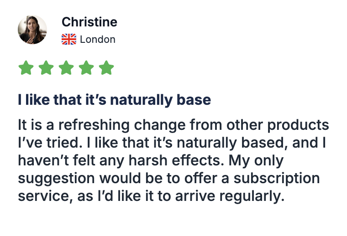Click Christine's profile photo
347x236 pixels.
[x=32, y=30]
